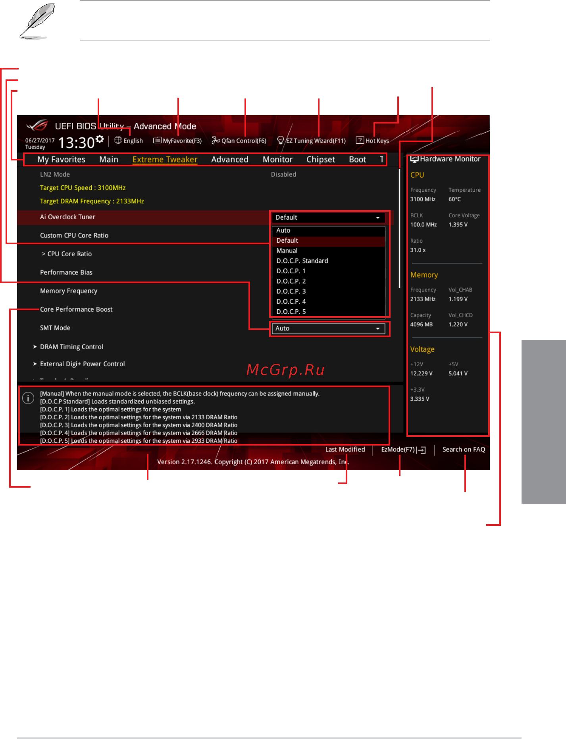This screenshot has width=566, height=739.
Task: Show Hot Keys help
Action: click(x=373, y=141)
